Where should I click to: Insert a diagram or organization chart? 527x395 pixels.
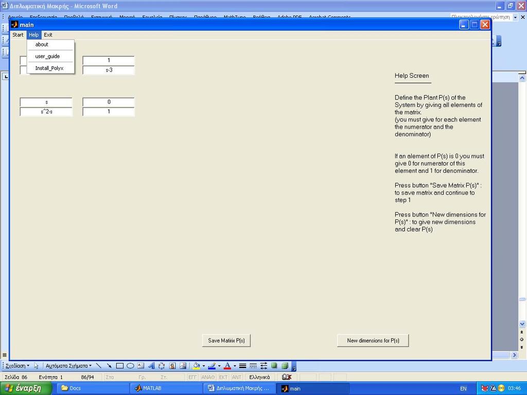point(162,366)
